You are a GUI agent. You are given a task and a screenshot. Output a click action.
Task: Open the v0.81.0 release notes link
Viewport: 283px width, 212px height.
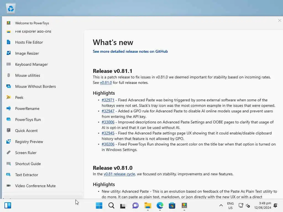(106, 83)
